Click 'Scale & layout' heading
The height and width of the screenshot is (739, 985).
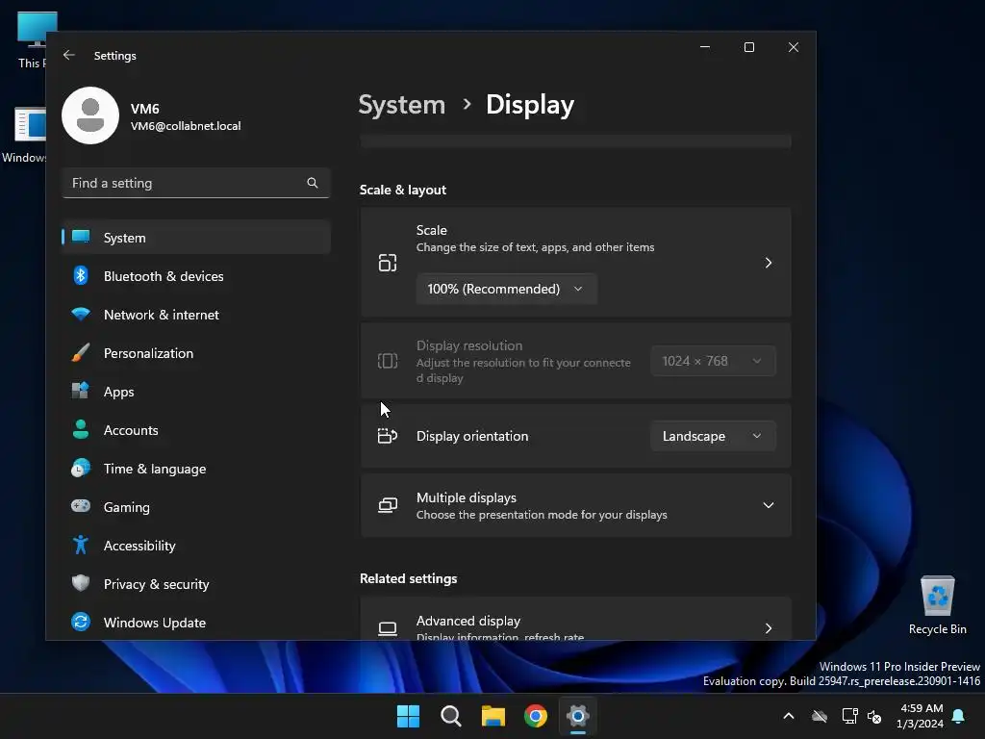(x=403, y=190)
